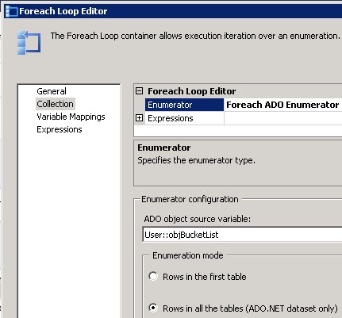
Task: Click the Enumerator configuration group label
Action: pos(190,199)
